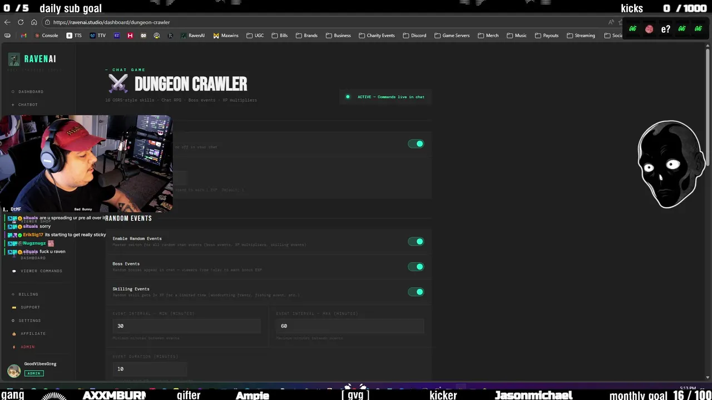712x400 pixels.
Task: Toggle the Dungeon Crawler master switch
Action: [416, 144]
